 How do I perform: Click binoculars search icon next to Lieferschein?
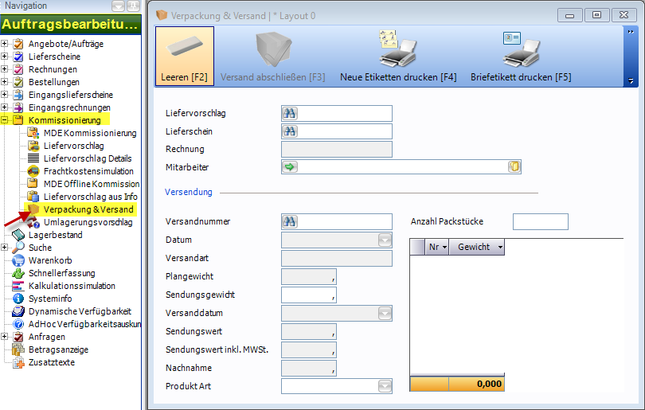pos(291,131)
